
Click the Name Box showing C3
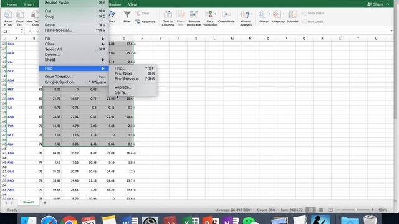pos(10,31)
